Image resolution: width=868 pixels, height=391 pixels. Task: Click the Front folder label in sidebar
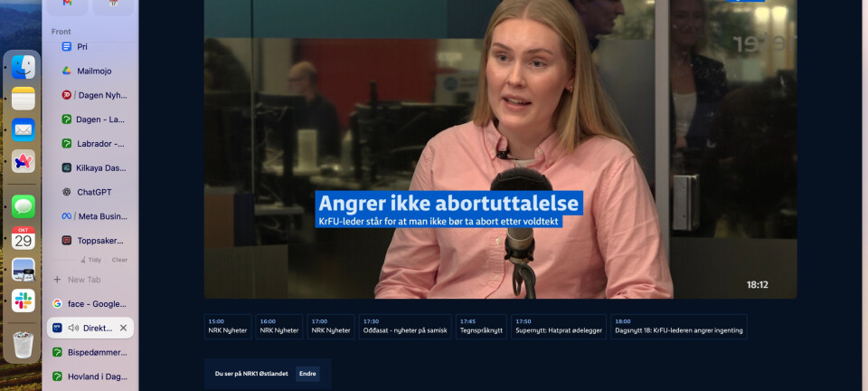[x=61, y=32]
